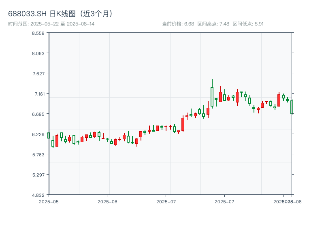This screenshot has width=324, height=243.
Task: Click the 区间低点 5.91 label
Action: [x=248, y=24]
